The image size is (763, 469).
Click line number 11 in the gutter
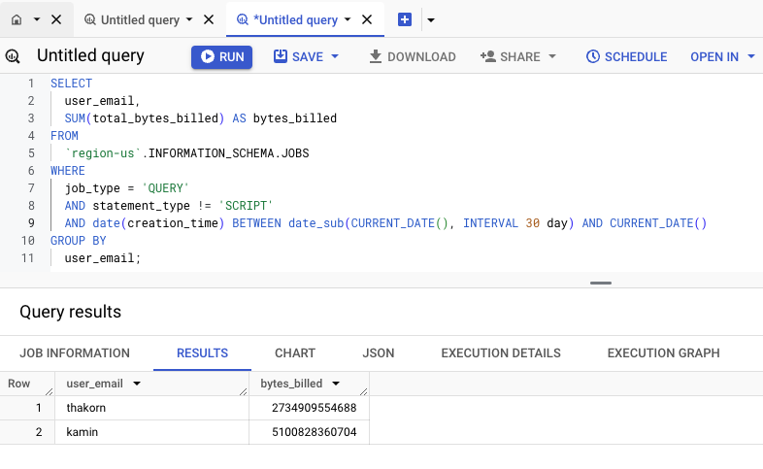(28, 258)
